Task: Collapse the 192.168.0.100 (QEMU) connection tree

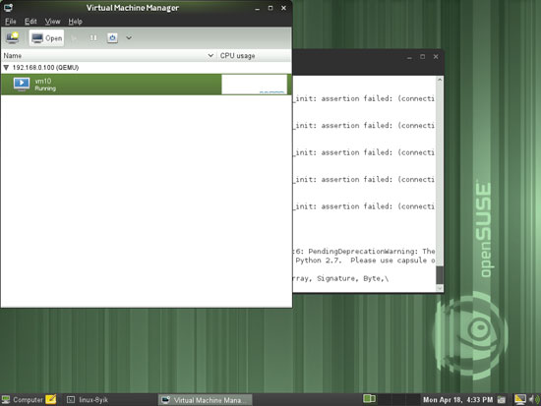Action: coord(6,68)
